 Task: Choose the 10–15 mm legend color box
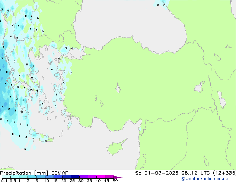pyautogui.click(x=49, y=177)
